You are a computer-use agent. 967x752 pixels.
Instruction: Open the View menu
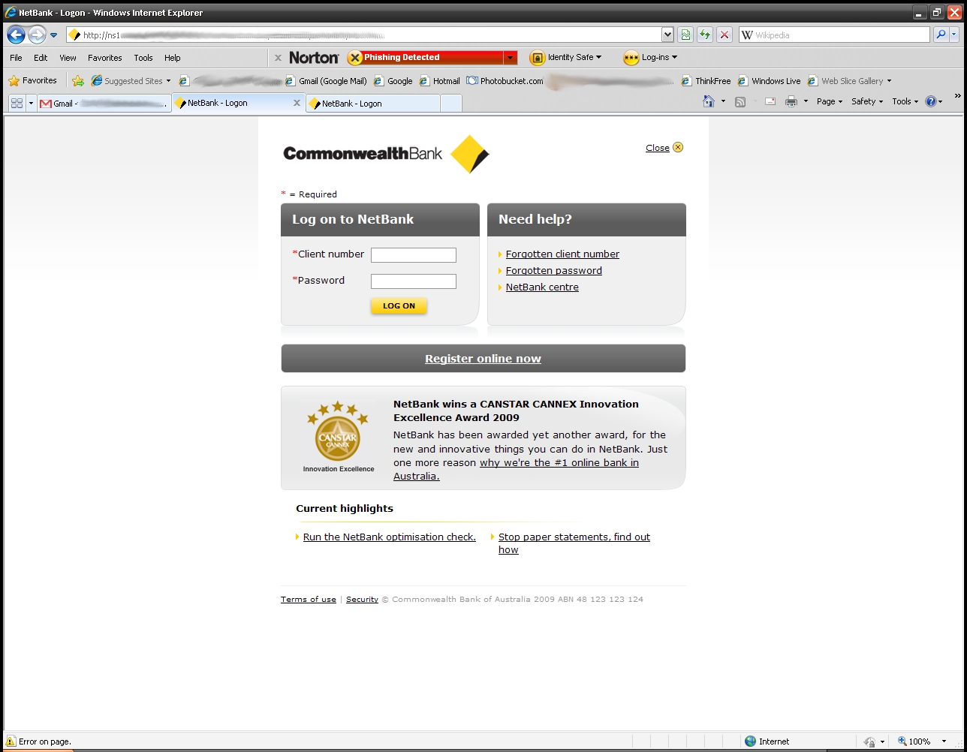[x=68, y=58]
